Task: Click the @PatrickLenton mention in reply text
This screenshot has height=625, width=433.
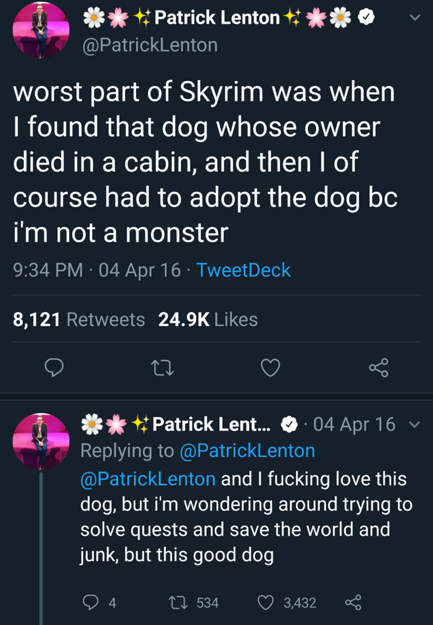Action: point(147,479)
